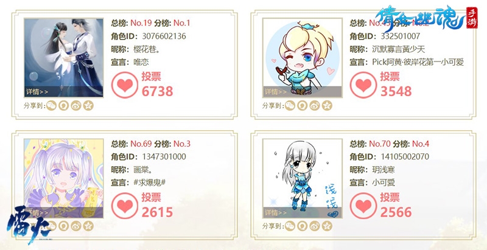Image resolution: width=487 pixels, height=250 pixels.
Task: Open 详情>> details on 樱花巷。 portrait
Action: [x=37, y=92]
